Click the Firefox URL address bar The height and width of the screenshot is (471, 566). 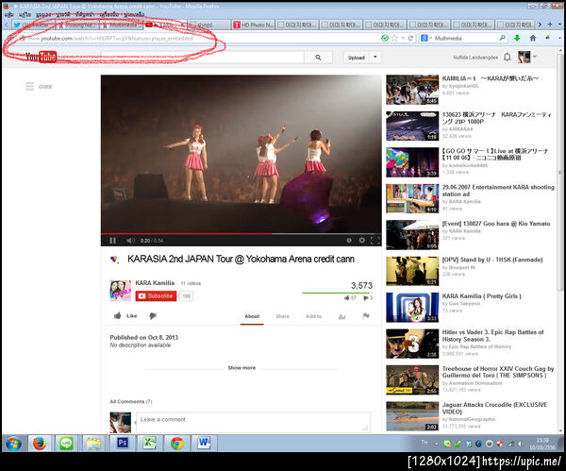click(198, 38)
